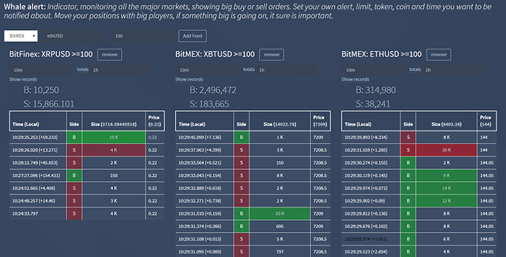Click the buy total B: 2,496,472

click(x=213, y=90)
